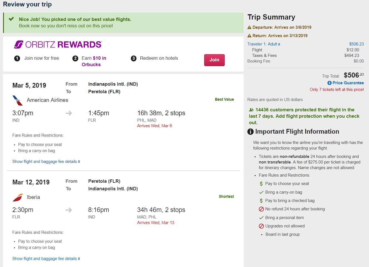Click the Shortest label on return flight
Screen dimensions: 369x267
point(226,196)
